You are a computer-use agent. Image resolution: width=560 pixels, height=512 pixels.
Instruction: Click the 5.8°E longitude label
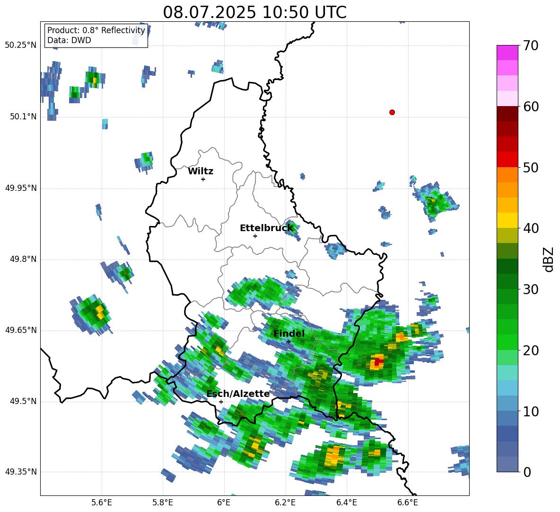tap(163, 503)
